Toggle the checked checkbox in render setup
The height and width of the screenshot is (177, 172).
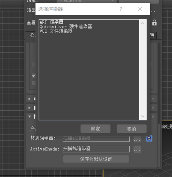[34, 76]
